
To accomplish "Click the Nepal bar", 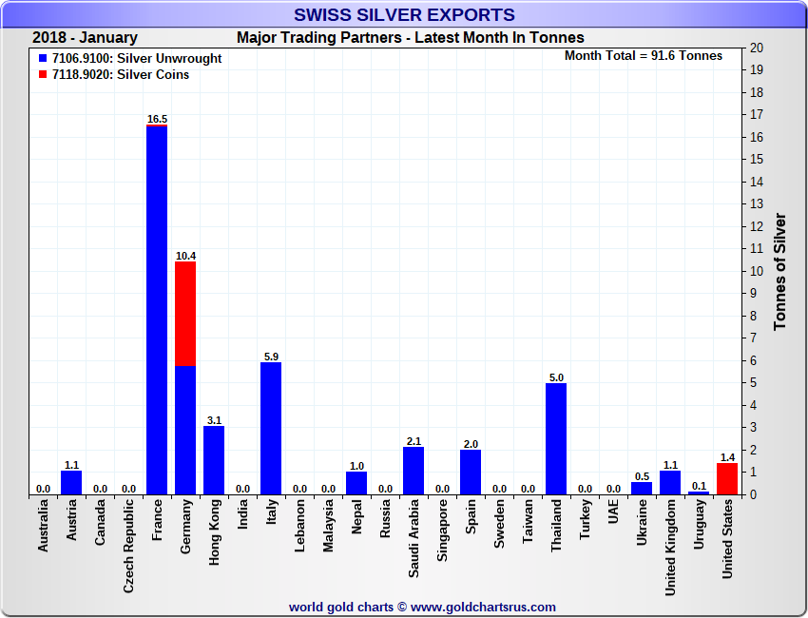I will coord(356,483).
